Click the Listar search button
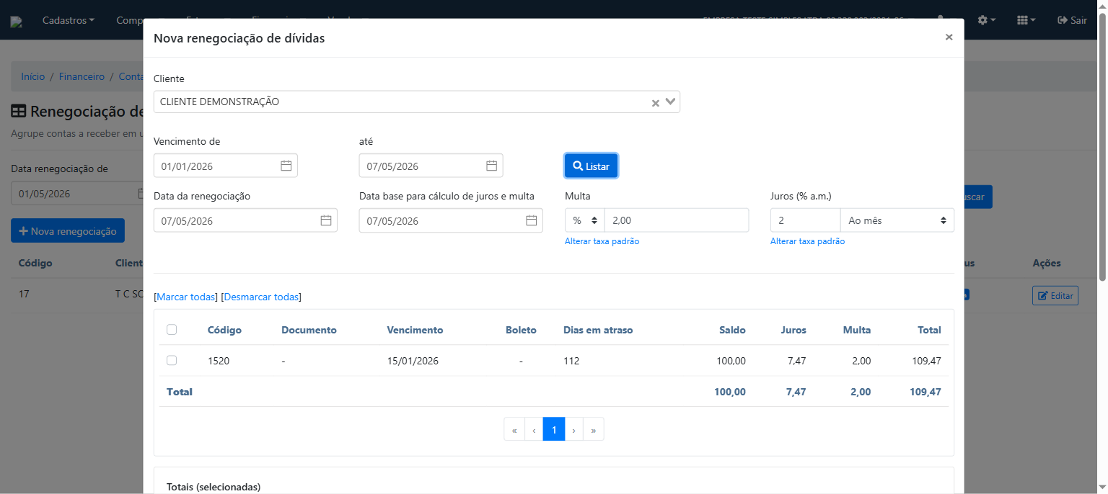 pos(591,166)
